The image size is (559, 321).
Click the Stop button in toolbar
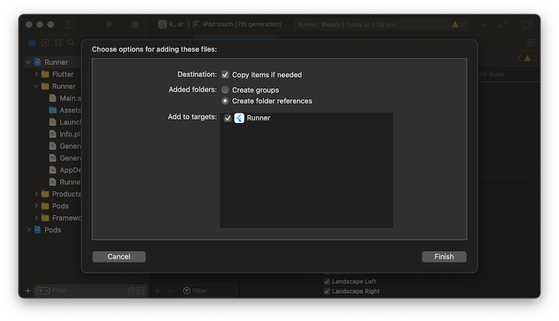click(x=136, y=24)
